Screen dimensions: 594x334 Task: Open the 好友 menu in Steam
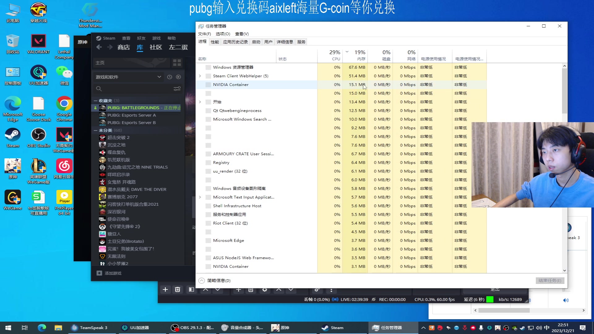tap(141, 38)
